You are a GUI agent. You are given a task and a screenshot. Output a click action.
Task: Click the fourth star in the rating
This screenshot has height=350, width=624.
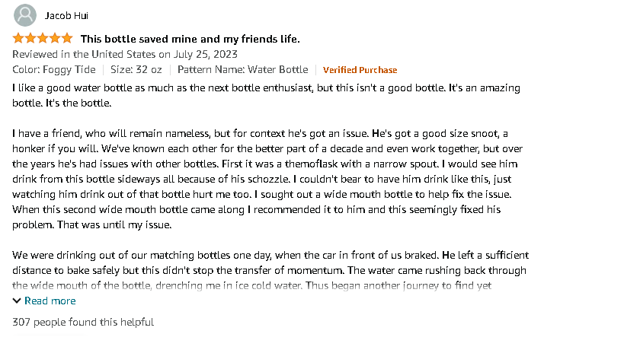click(x=55, y=38)
